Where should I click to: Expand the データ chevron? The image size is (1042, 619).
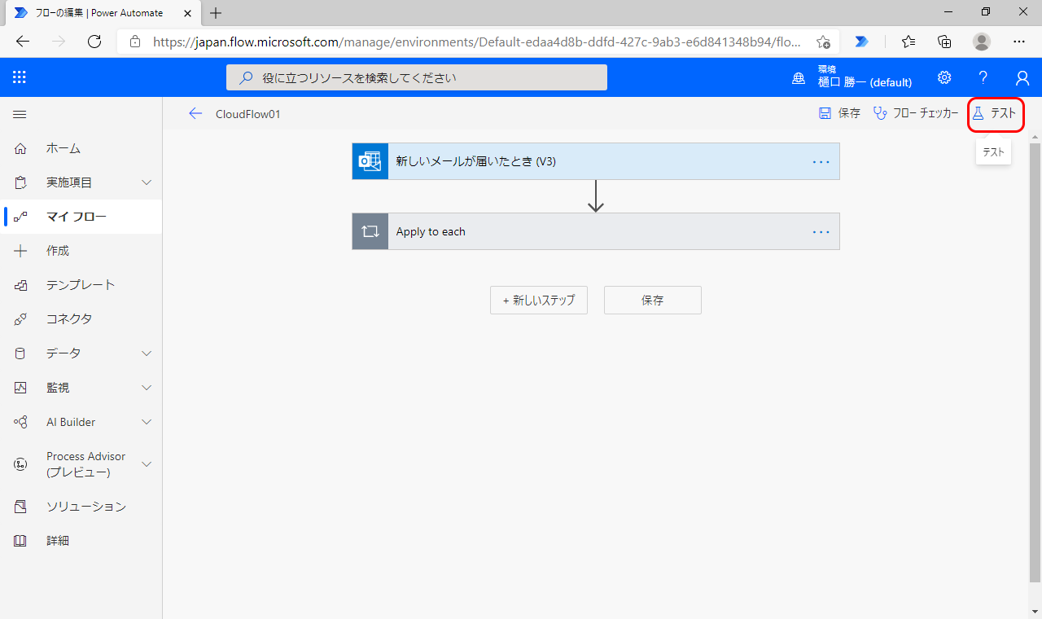click(147, 353)
